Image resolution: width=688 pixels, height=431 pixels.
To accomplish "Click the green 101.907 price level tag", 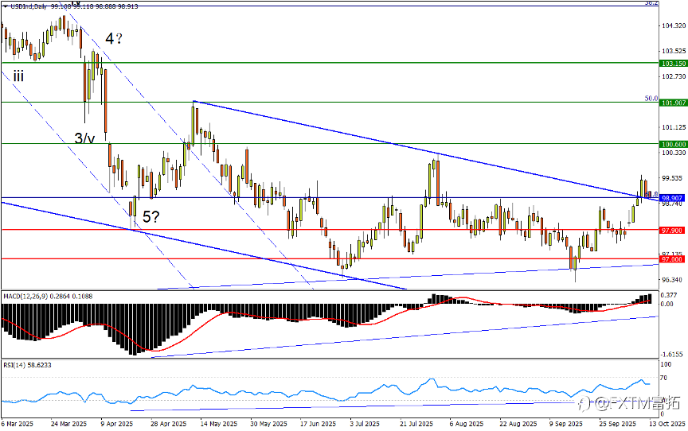I will point(674,103).
